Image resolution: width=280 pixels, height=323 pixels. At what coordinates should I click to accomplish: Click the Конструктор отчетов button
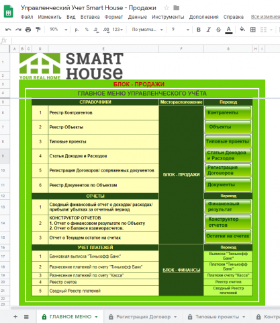228,222
